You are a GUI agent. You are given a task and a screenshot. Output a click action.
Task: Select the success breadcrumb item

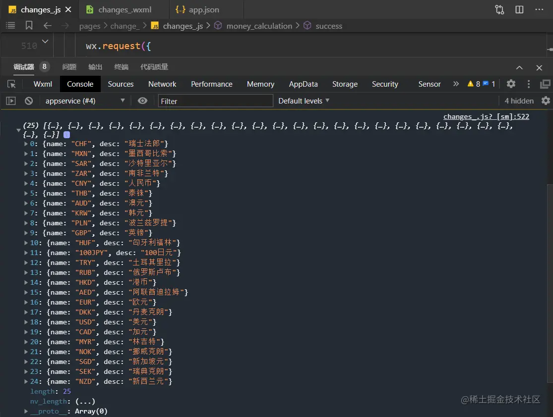(329, 26)
